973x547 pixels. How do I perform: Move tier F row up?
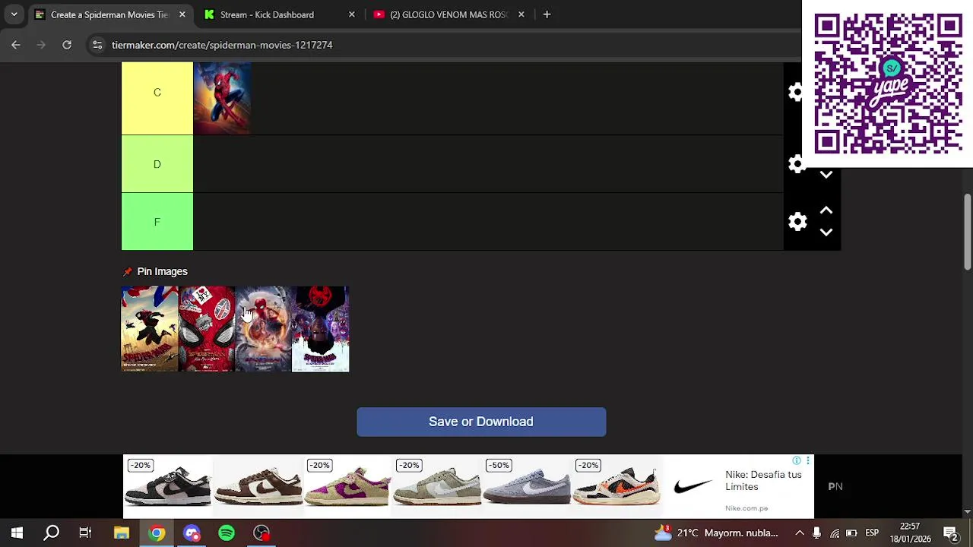click(x=826, y=210)
